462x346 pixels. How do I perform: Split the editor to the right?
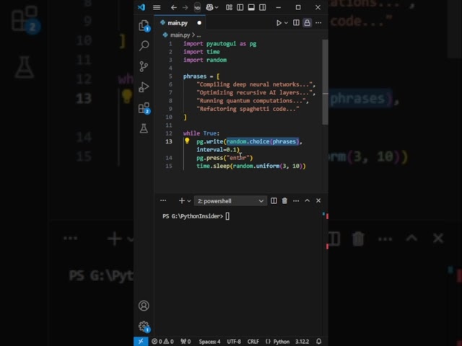296,23
